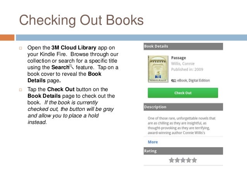The width and height of the screenshot is (247, 185).
Task: Click the second square bullet marker
Action: (21, 90)
